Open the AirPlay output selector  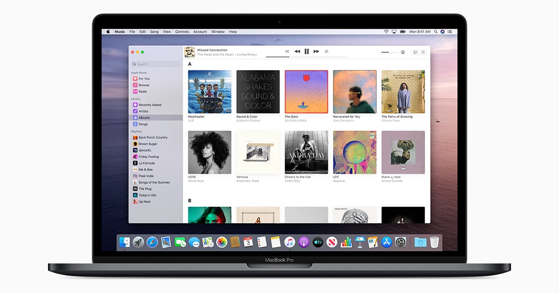402,52
